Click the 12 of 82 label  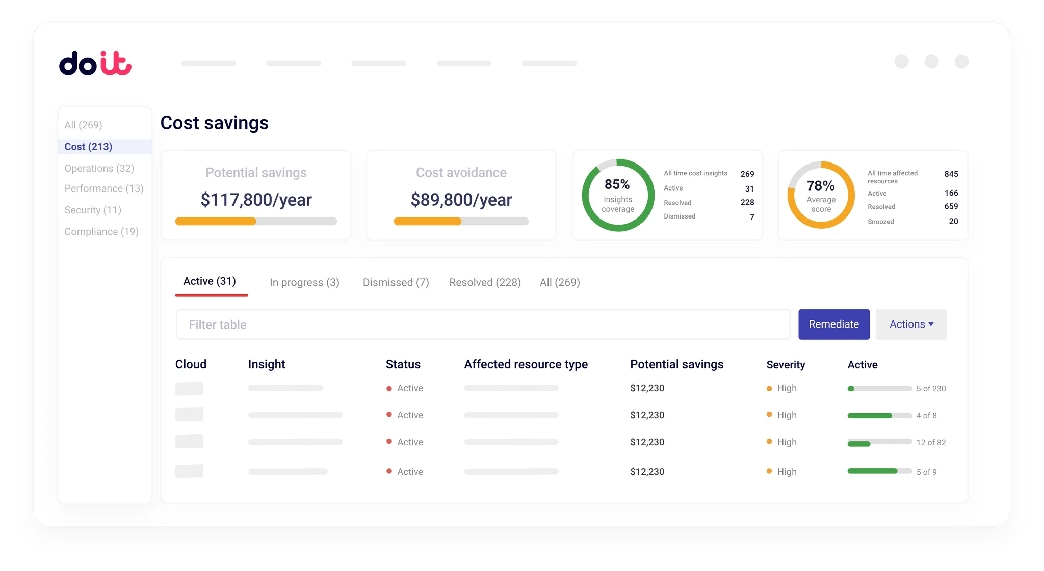point(931,443)
